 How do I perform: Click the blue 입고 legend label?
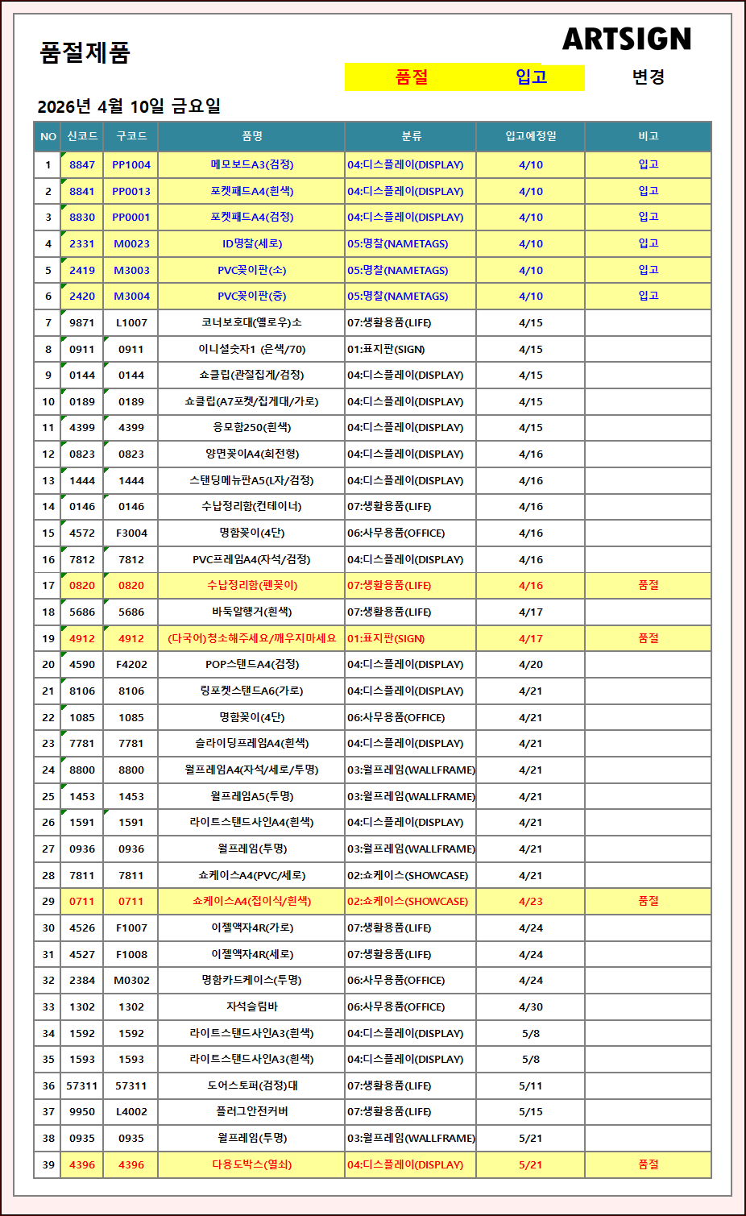[x=531, y=77]
